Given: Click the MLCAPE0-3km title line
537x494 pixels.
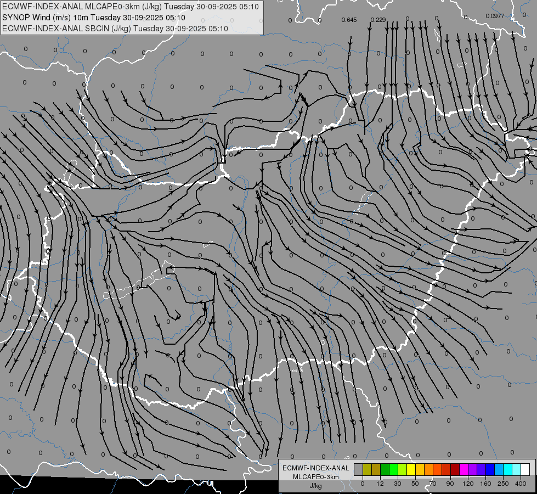Looking at the screenshot, I should pyautogui.click(x=131, y=7).
